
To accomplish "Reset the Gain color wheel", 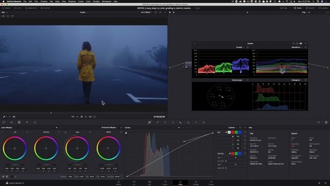I will (90, 132).
